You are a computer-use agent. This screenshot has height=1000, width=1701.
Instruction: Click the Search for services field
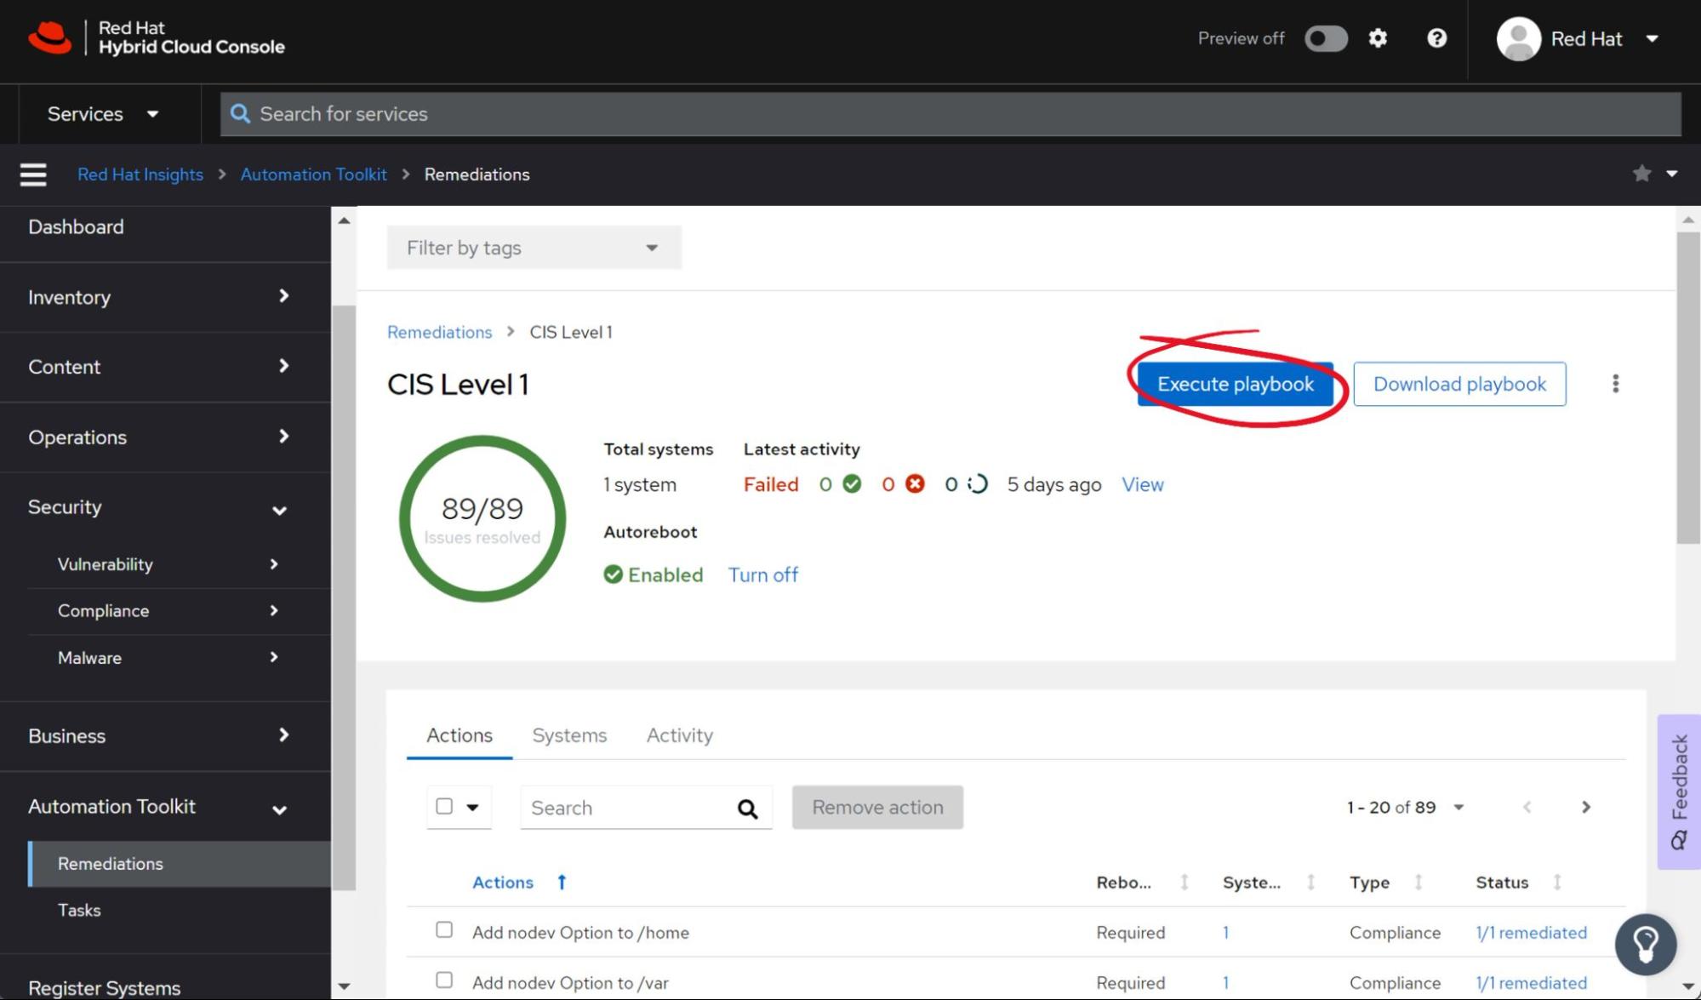[950, 114]
